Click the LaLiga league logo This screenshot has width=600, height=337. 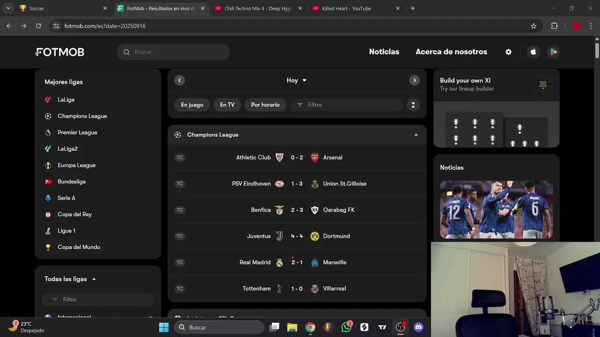[48, 100]
